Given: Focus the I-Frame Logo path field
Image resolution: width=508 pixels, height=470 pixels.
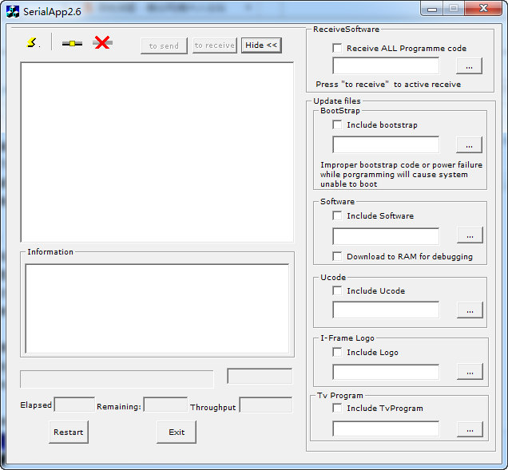Looking at the screenshot, I should coord(386,372).
